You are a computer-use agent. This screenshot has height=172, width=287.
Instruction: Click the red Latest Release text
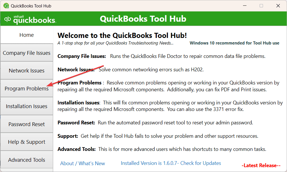(x=261, y=165)
